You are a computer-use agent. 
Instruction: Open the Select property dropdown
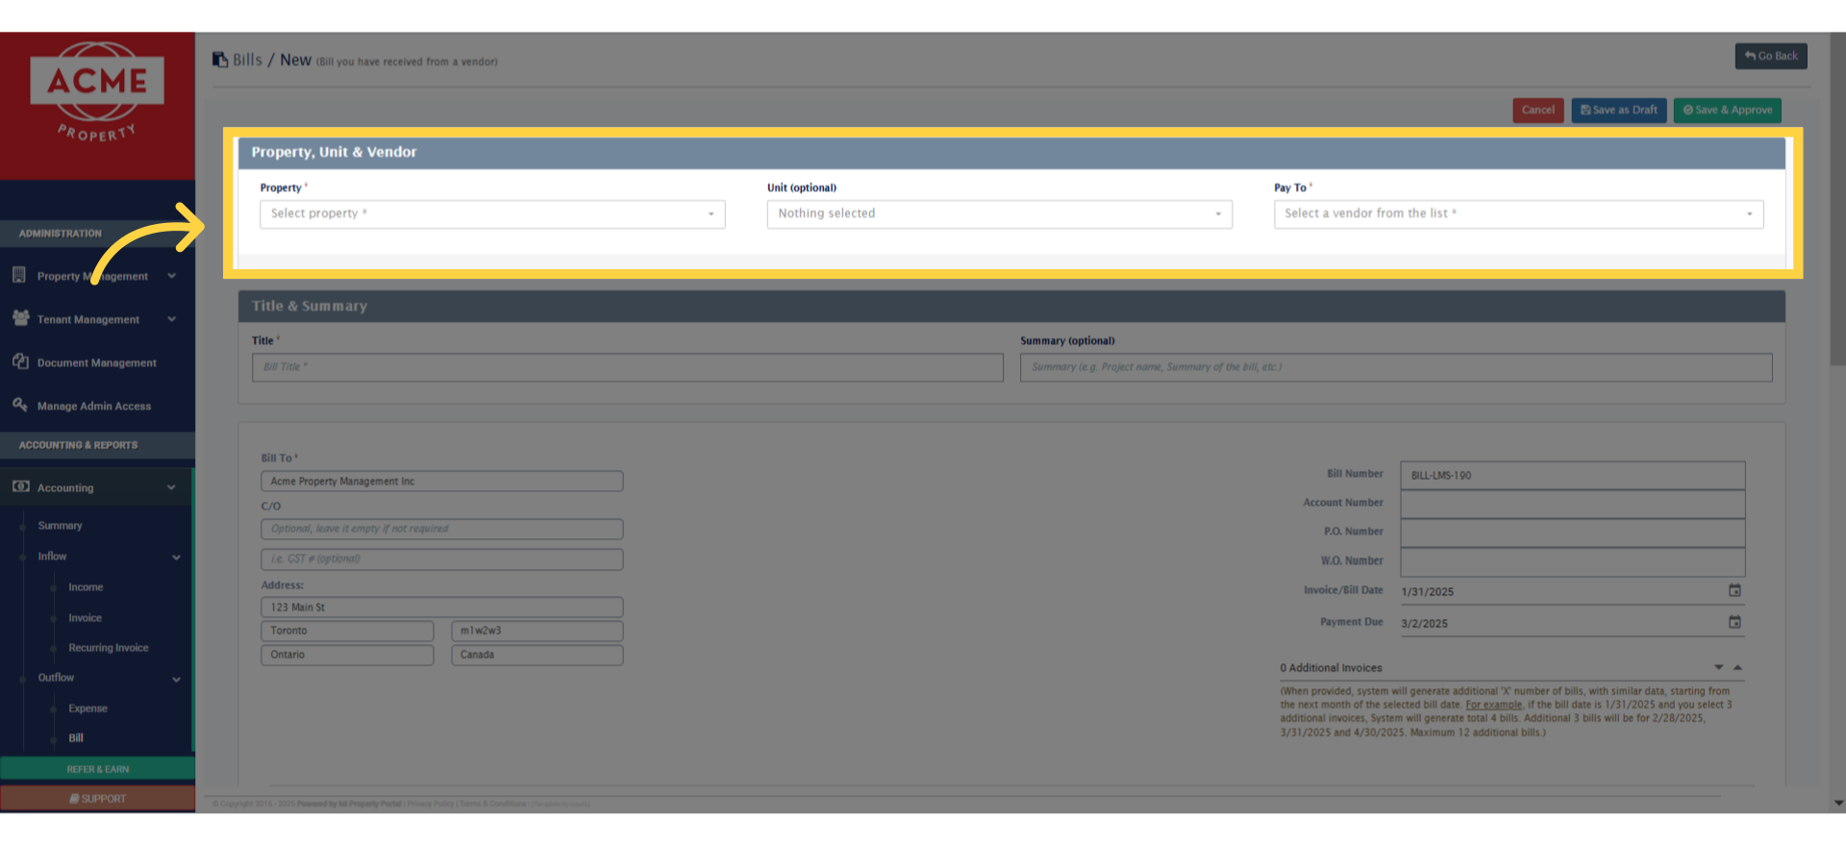click(492, 213)
